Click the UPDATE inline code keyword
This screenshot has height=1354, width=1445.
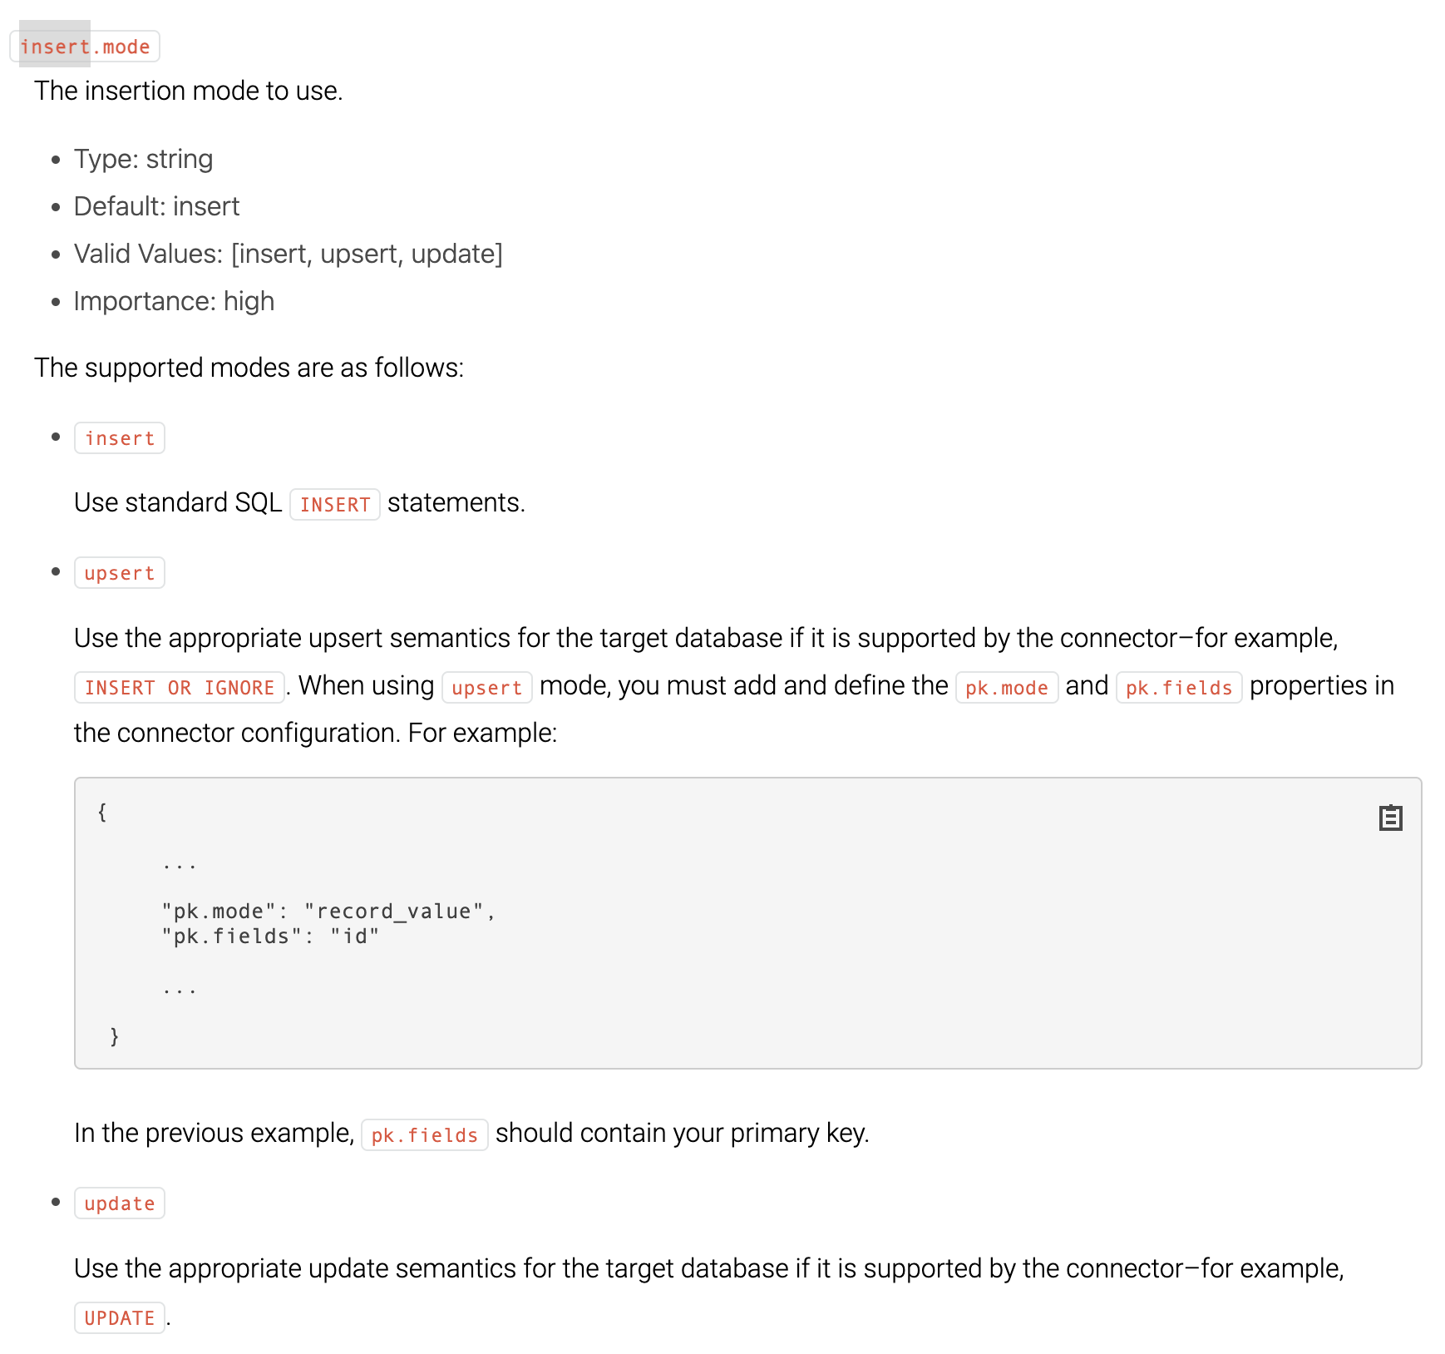point(120,1318)
